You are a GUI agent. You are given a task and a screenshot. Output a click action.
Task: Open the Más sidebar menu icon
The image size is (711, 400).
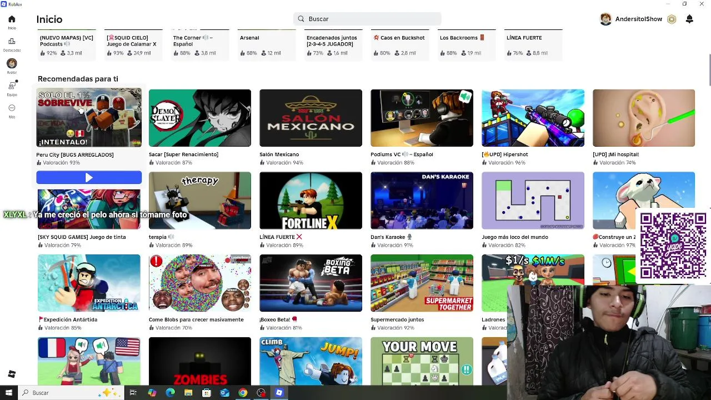[x=12, y=108]
